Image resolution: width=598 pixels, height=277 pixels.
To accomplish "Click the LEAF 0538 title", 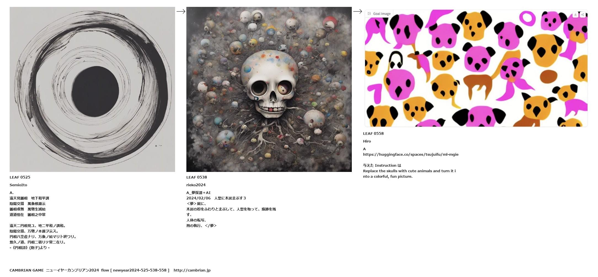I will click(x=197, y=177).
